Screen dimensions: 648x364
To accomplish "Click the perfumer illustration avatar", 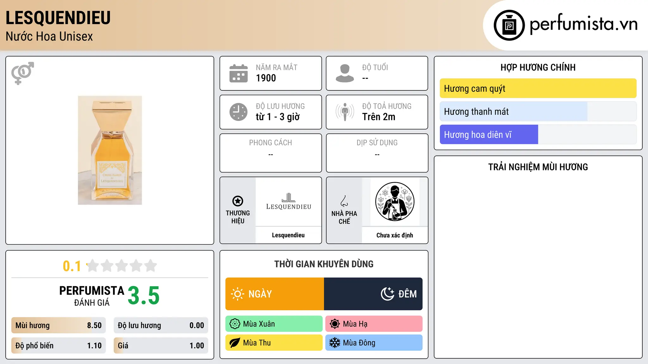I will pyautogui.click(x=395, y=202).
